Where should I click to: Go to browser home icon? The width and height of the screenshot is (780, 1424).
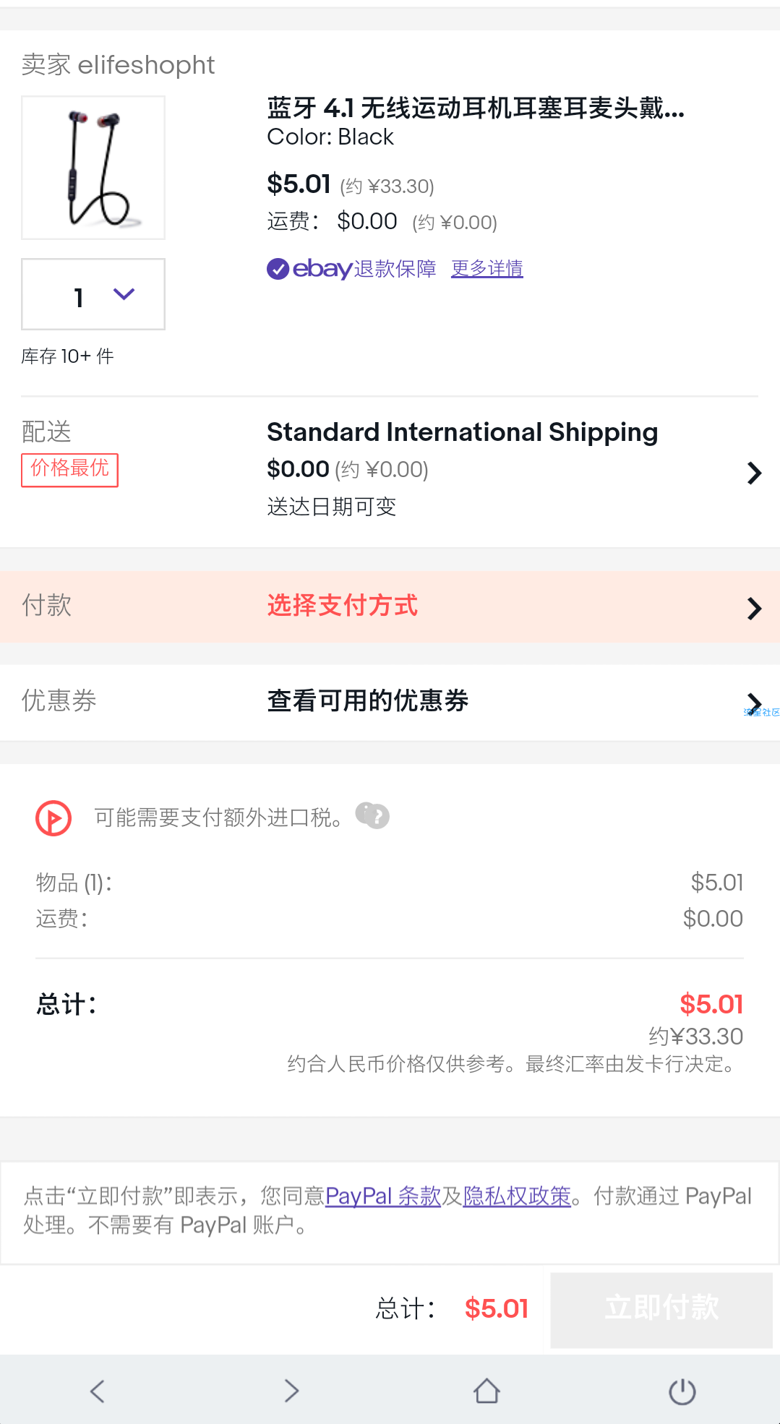(x=487, y=1391)
